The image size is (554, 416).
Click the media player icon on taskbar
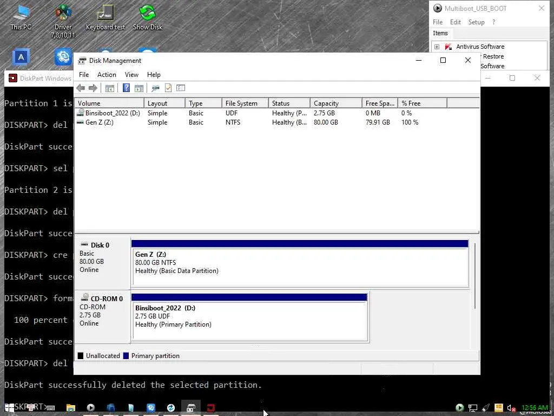tap(91, 408)
